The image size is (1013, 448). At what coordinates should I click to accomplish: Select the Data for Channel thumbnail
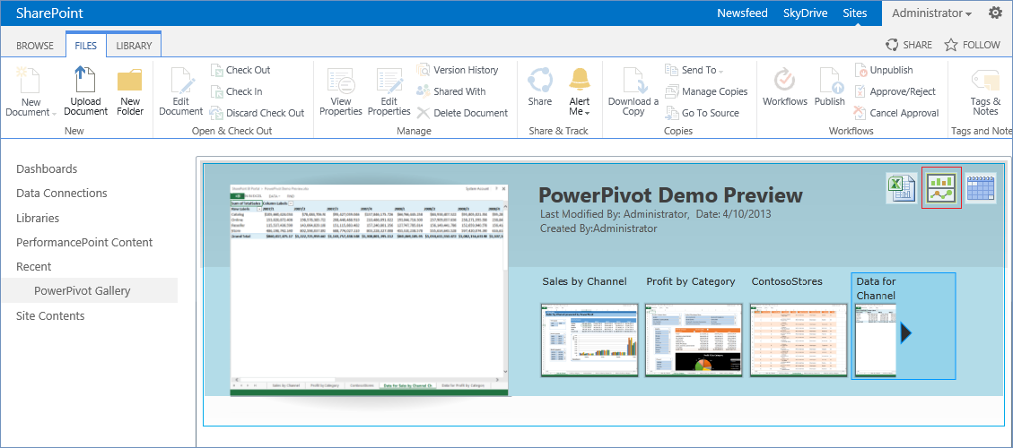876,340
